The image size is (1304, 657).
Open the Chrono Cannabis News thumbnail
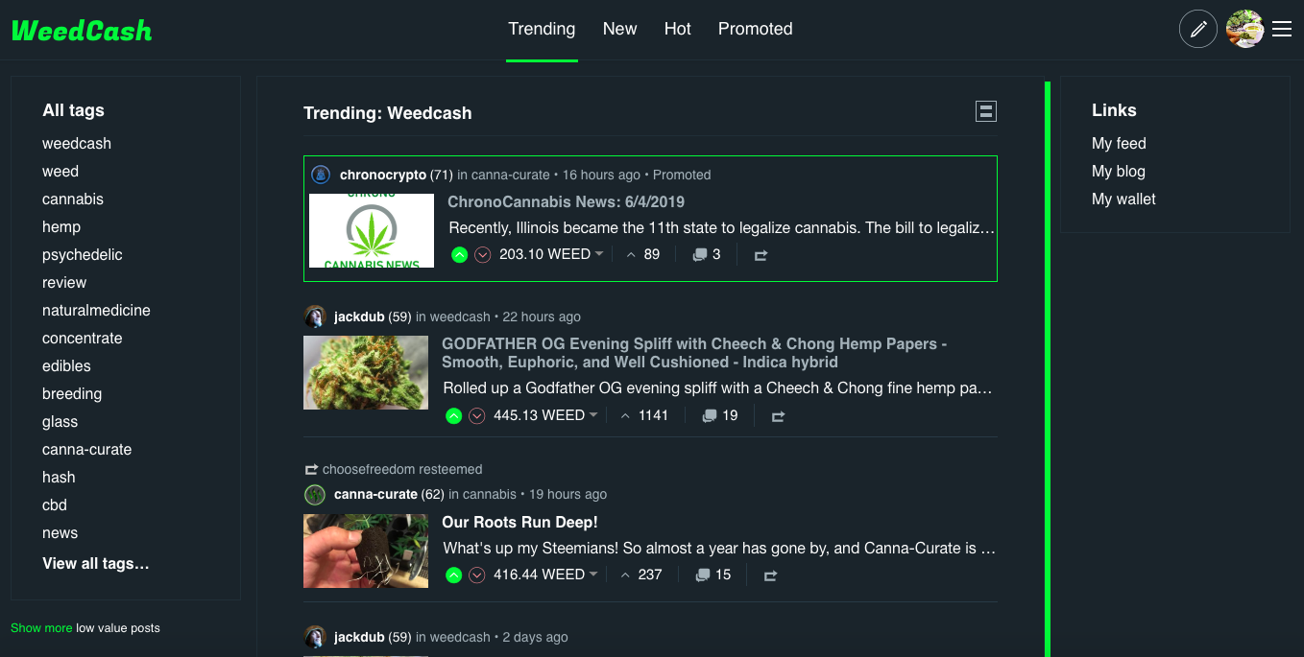(372, 230)
